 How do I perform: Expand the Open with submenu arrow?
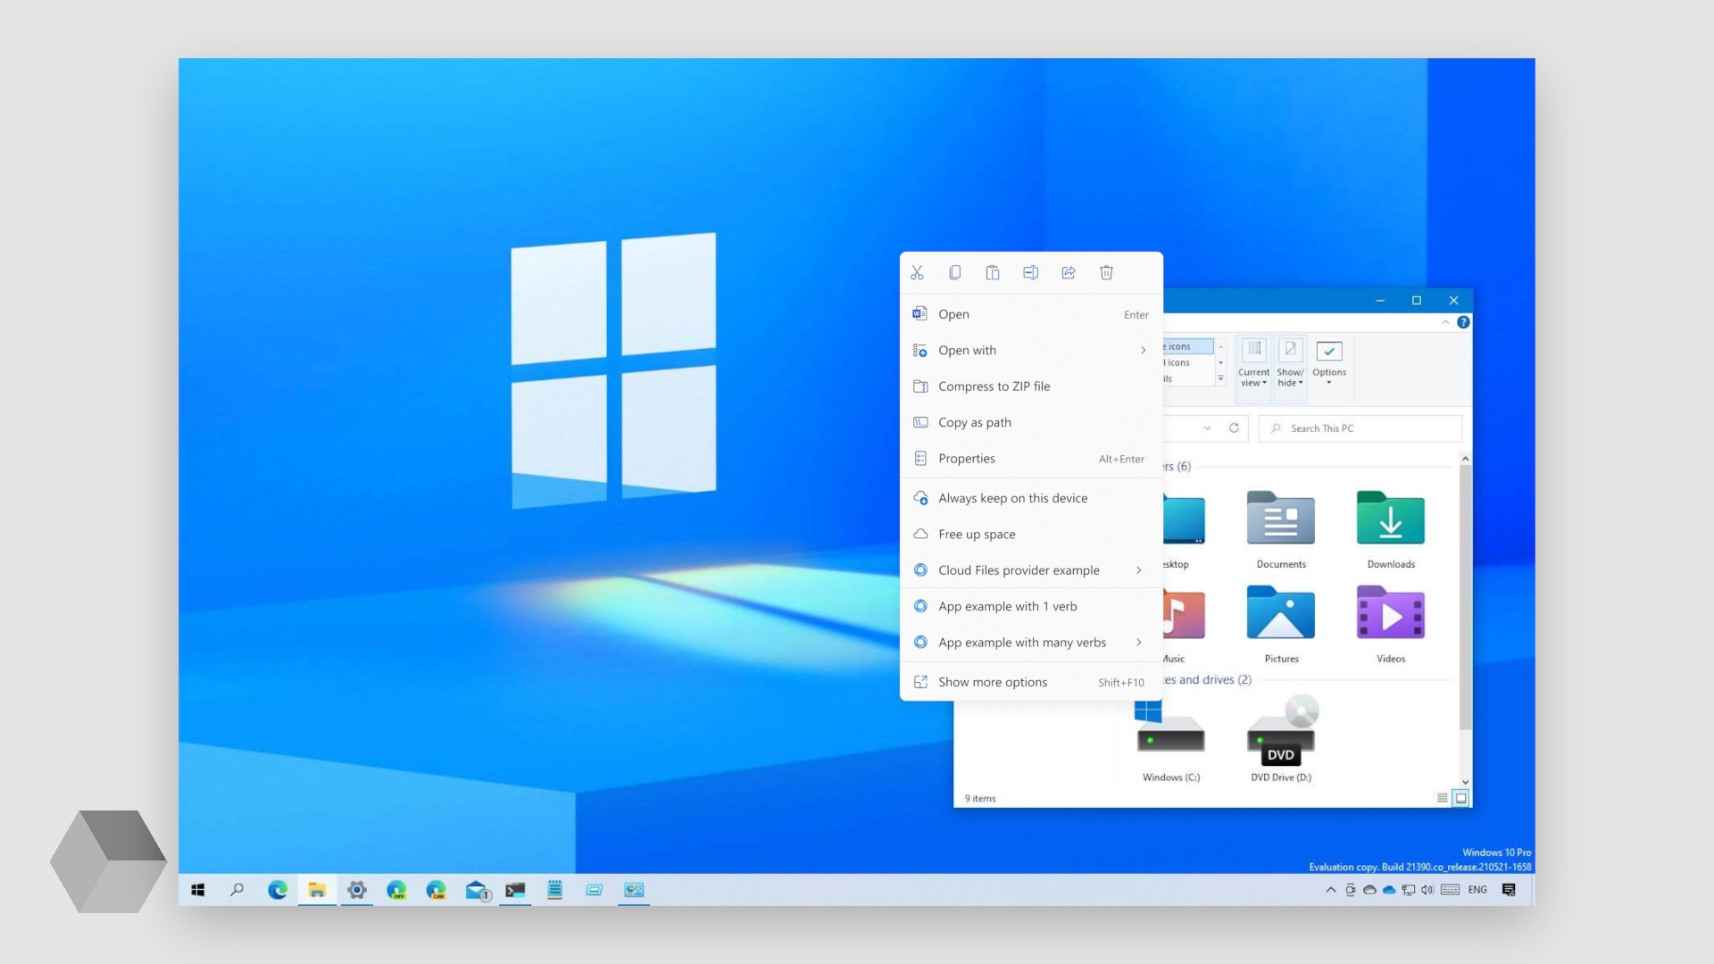coord(1143,350)
